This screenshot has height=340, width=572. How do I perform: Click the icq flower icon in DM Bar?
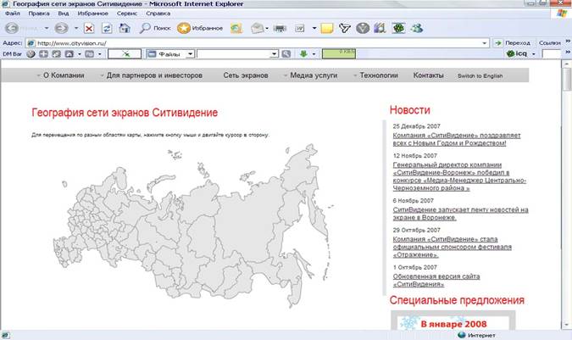(x=511, y=53)
